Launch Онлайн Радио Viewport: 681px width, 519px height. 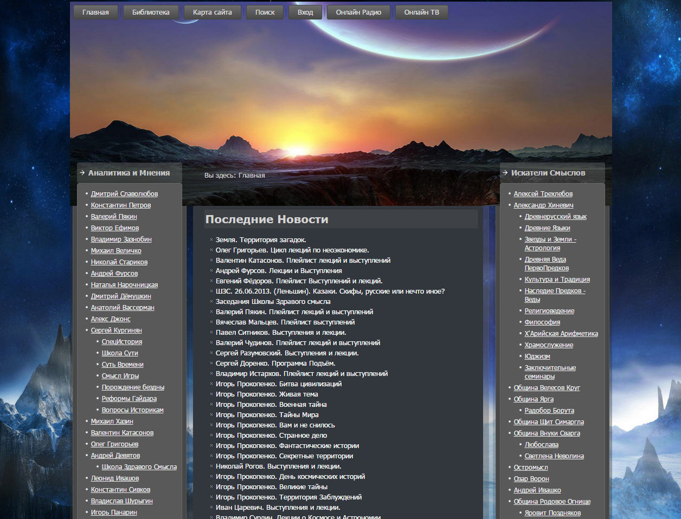(x=358, y=12)
